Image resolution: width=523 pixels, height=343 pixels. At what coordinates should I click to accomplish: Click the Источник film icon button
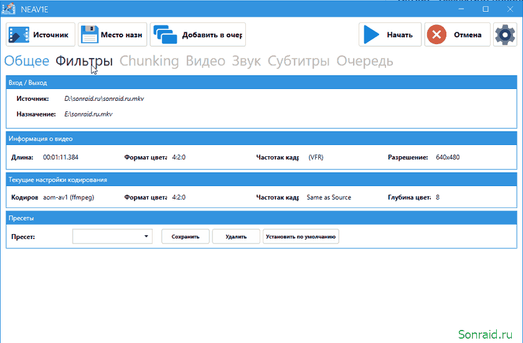pyautogui.click(x=40, y=34)
